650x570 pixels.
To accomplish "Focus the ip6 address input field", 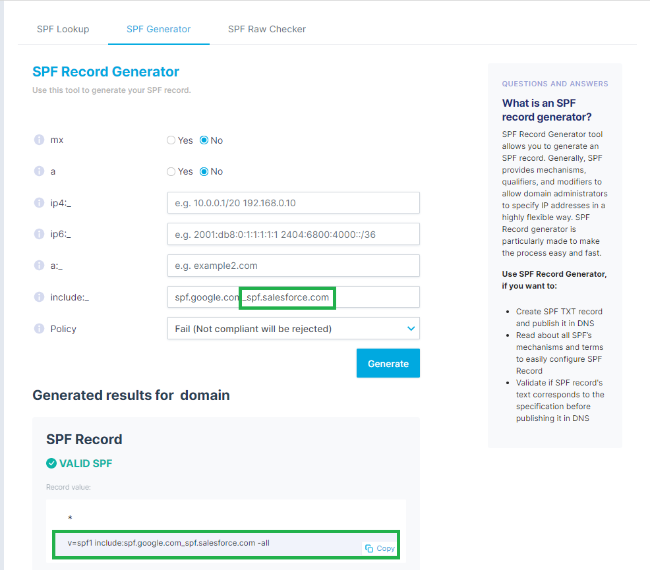I will point(293,234).
